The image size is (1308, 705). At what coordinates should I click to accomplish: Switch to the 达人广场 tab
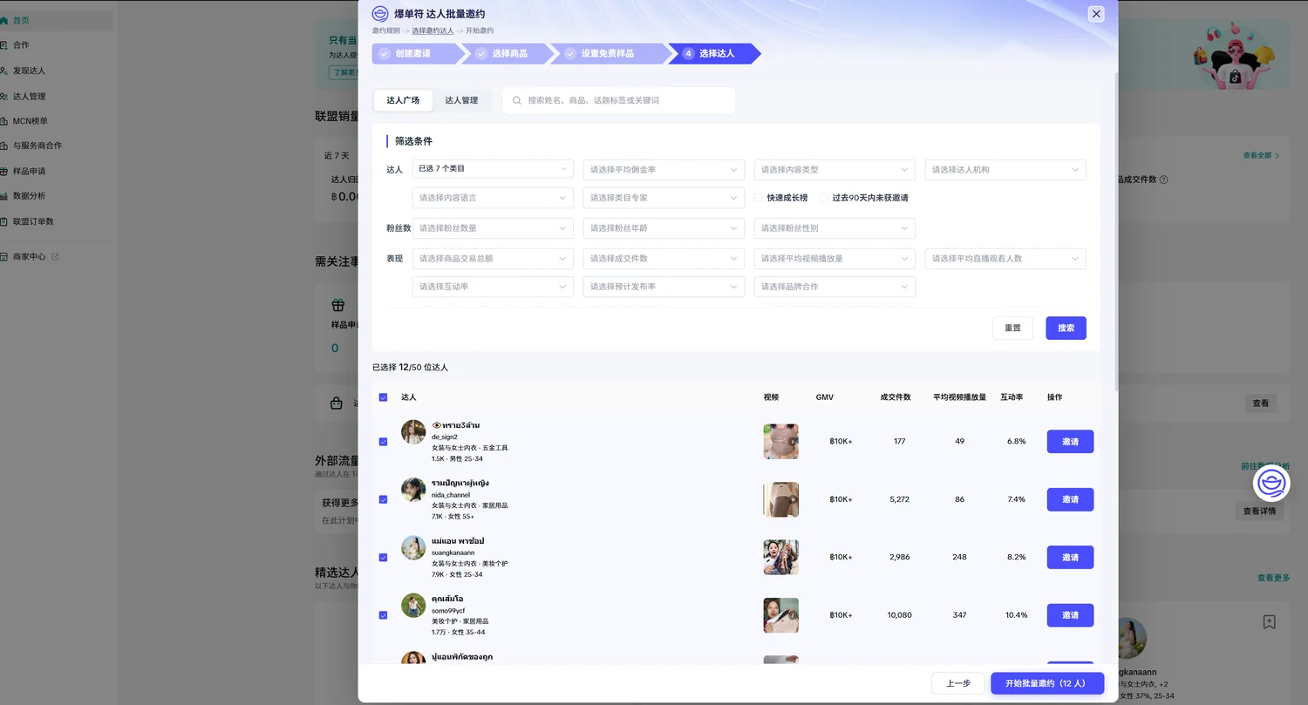[403, 100]
